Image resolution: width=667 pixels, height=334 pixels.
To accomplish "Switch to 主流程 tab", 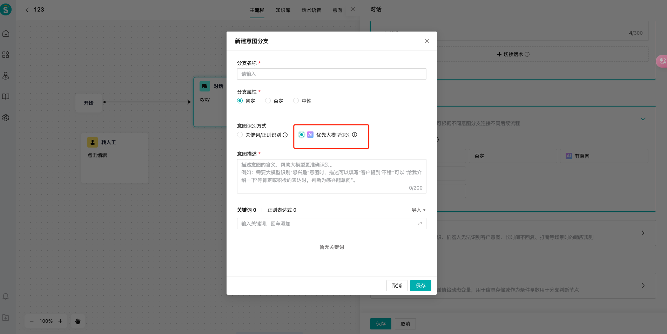I will 257,11.
